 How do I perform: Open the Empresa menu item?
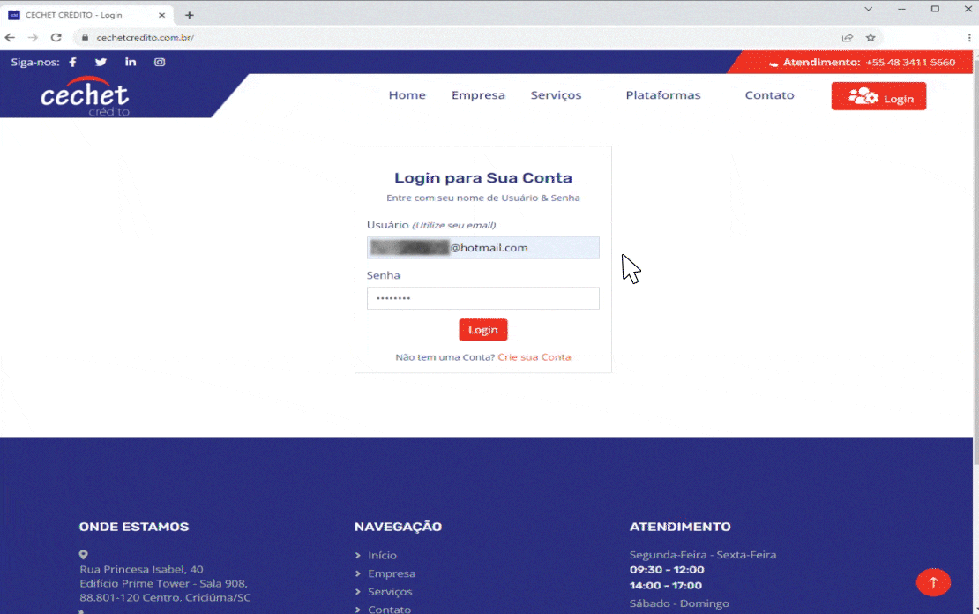pyautogui.click(x=478, y=95)
